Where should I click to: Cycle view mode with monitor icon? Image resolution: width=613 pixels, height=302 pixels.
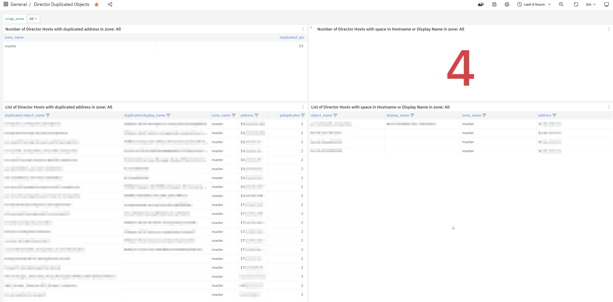coord(606,4)
